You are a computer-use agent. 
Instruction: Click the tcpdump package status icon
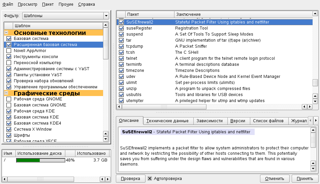click(121, 46)
